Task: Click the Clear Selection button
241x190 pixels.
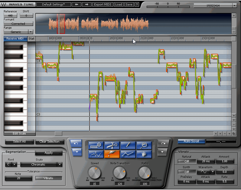Action: tap(50, 142)
